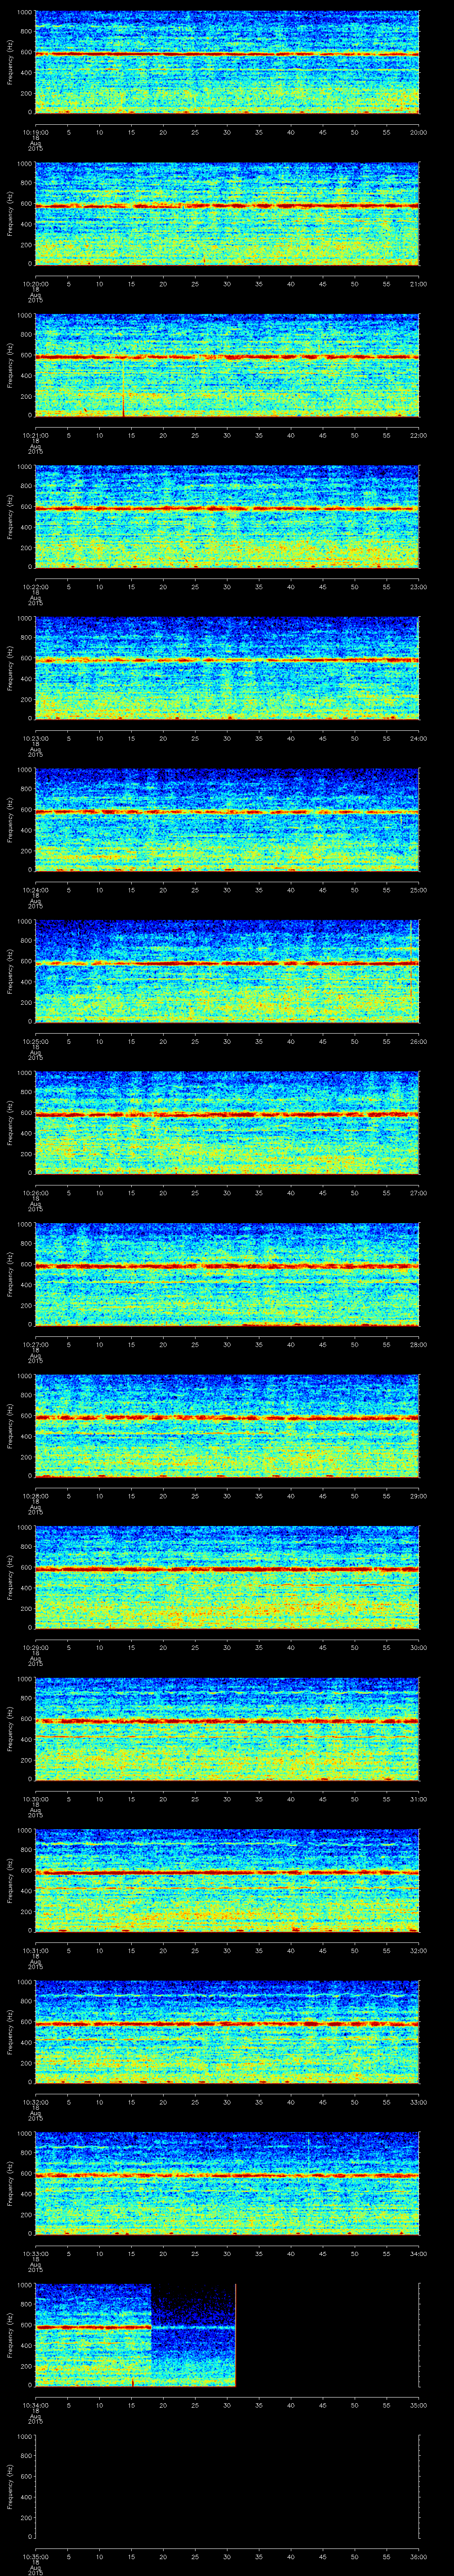The image size is (454, 2576).
Task: Select the 34:00 right-side time label
Action: coord(419,2253)
